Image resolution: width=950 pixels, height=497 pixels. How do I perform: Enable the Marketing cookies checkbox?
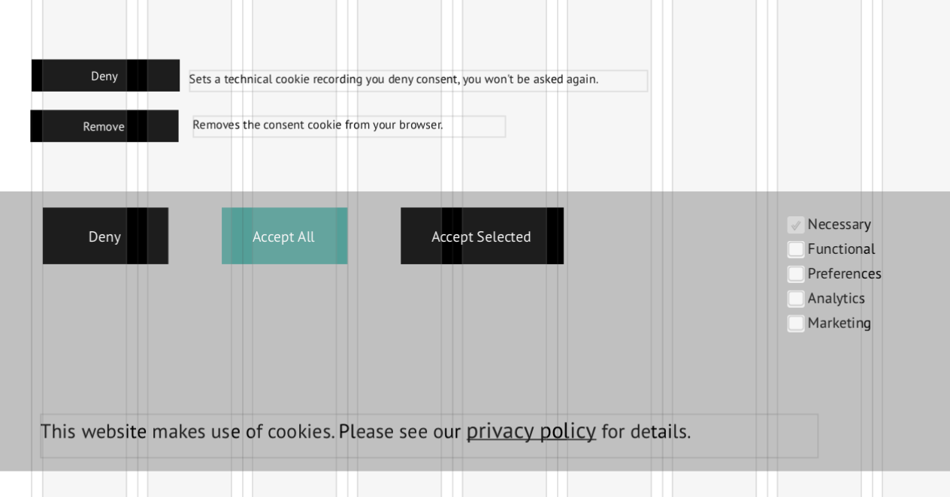[795, 324]
